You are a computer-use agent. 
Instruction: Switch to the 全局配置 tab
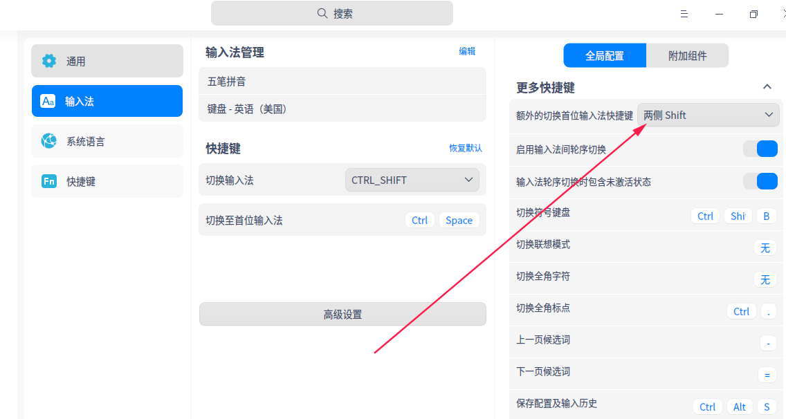pyautogui.click(x=605, y=55)
